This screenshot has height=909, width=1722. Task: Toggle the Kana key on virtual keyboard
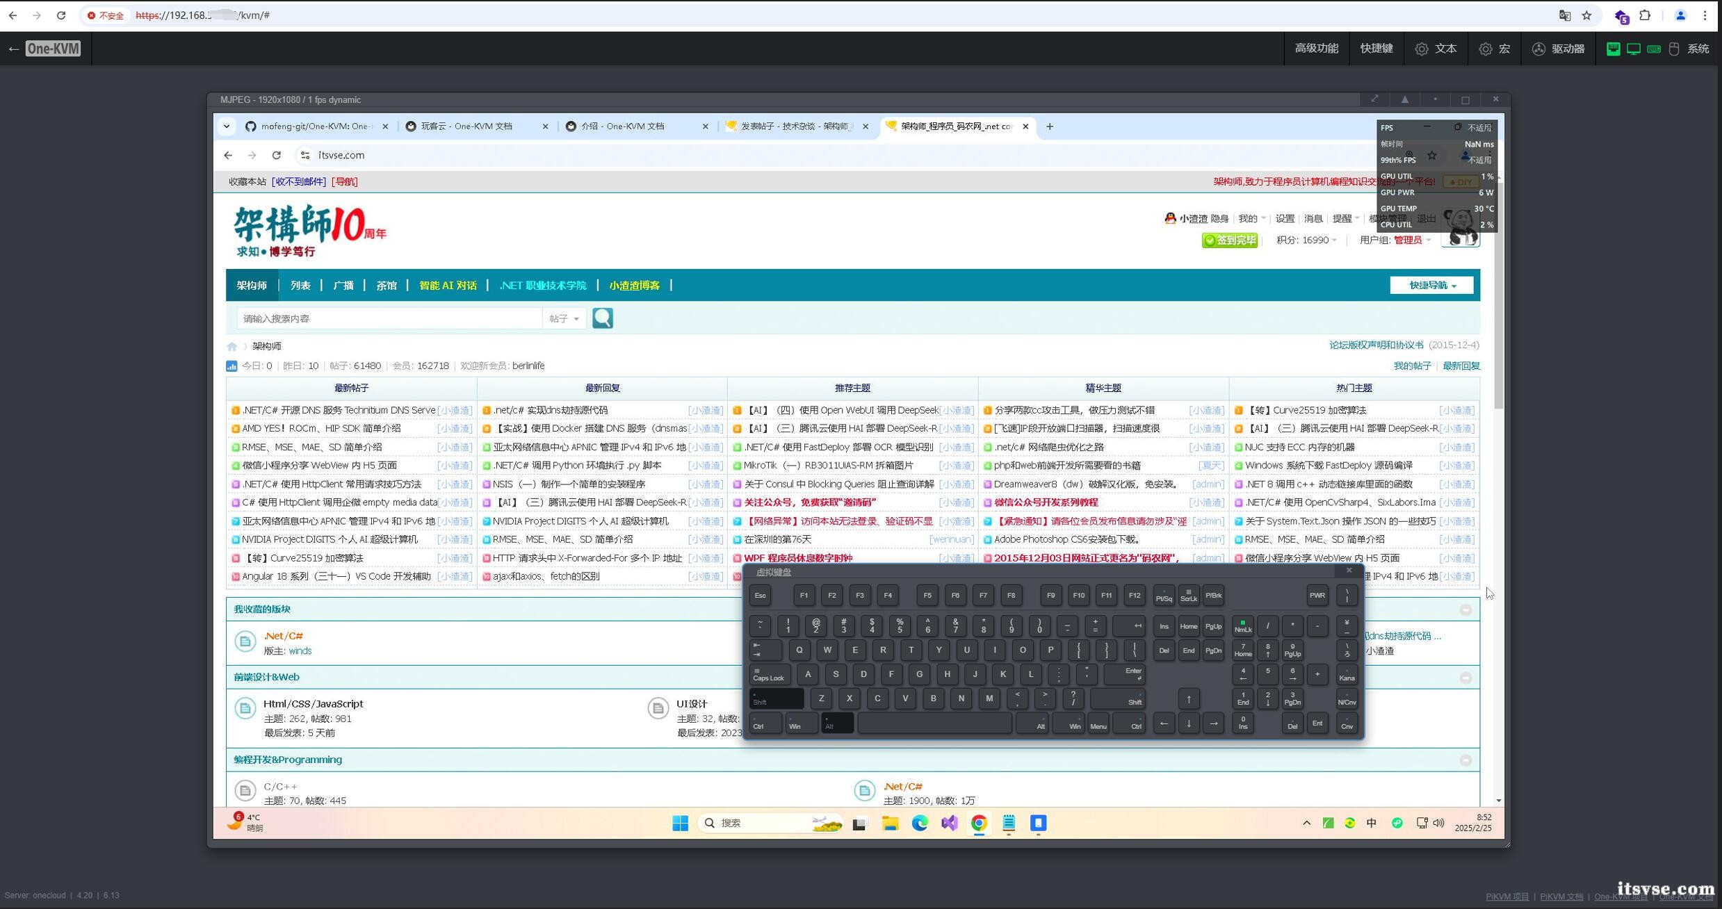1347,674
